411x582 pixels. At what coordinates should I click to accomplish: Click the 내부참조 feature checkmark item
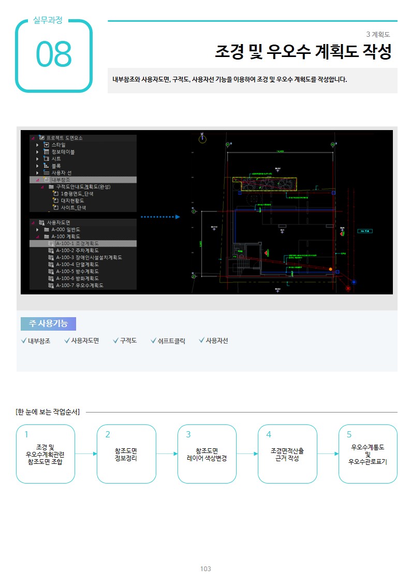tap(36, 340)
